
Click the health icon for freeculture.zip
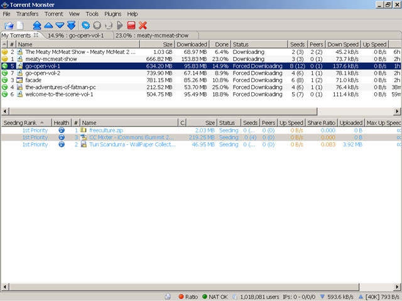(x=62, y=130)
